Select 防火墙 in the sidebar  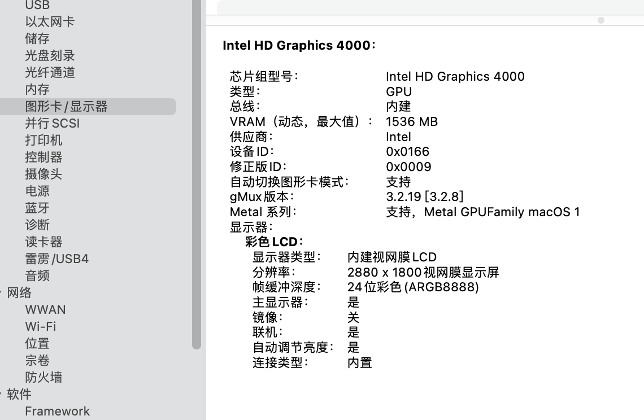(x=43, y=377)
